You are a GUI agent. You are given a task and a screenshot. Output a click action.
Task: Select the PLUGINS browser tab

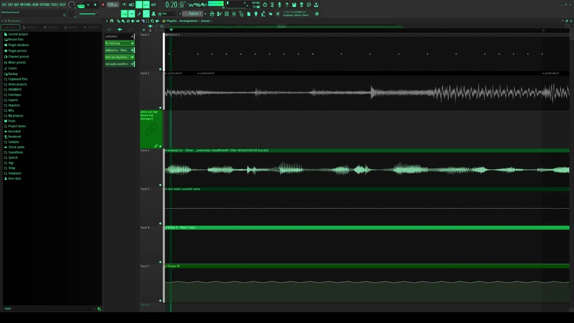click(x=51, y=27)
